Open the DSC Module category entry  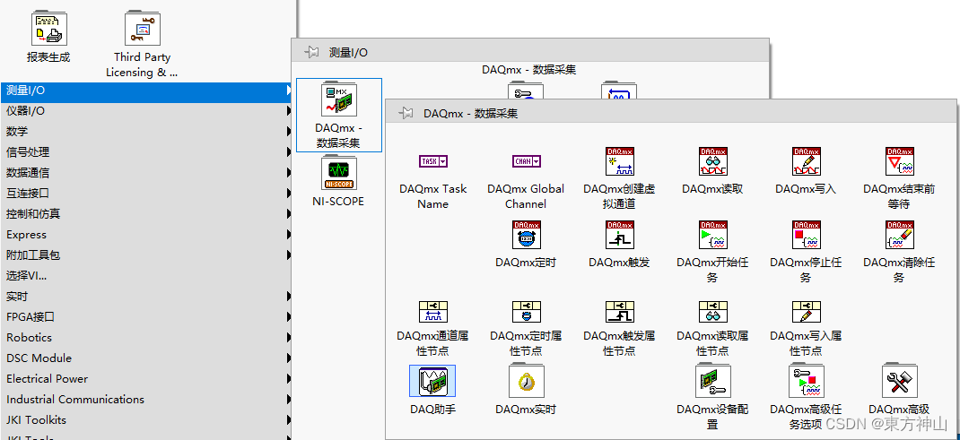tap(147, 358)
